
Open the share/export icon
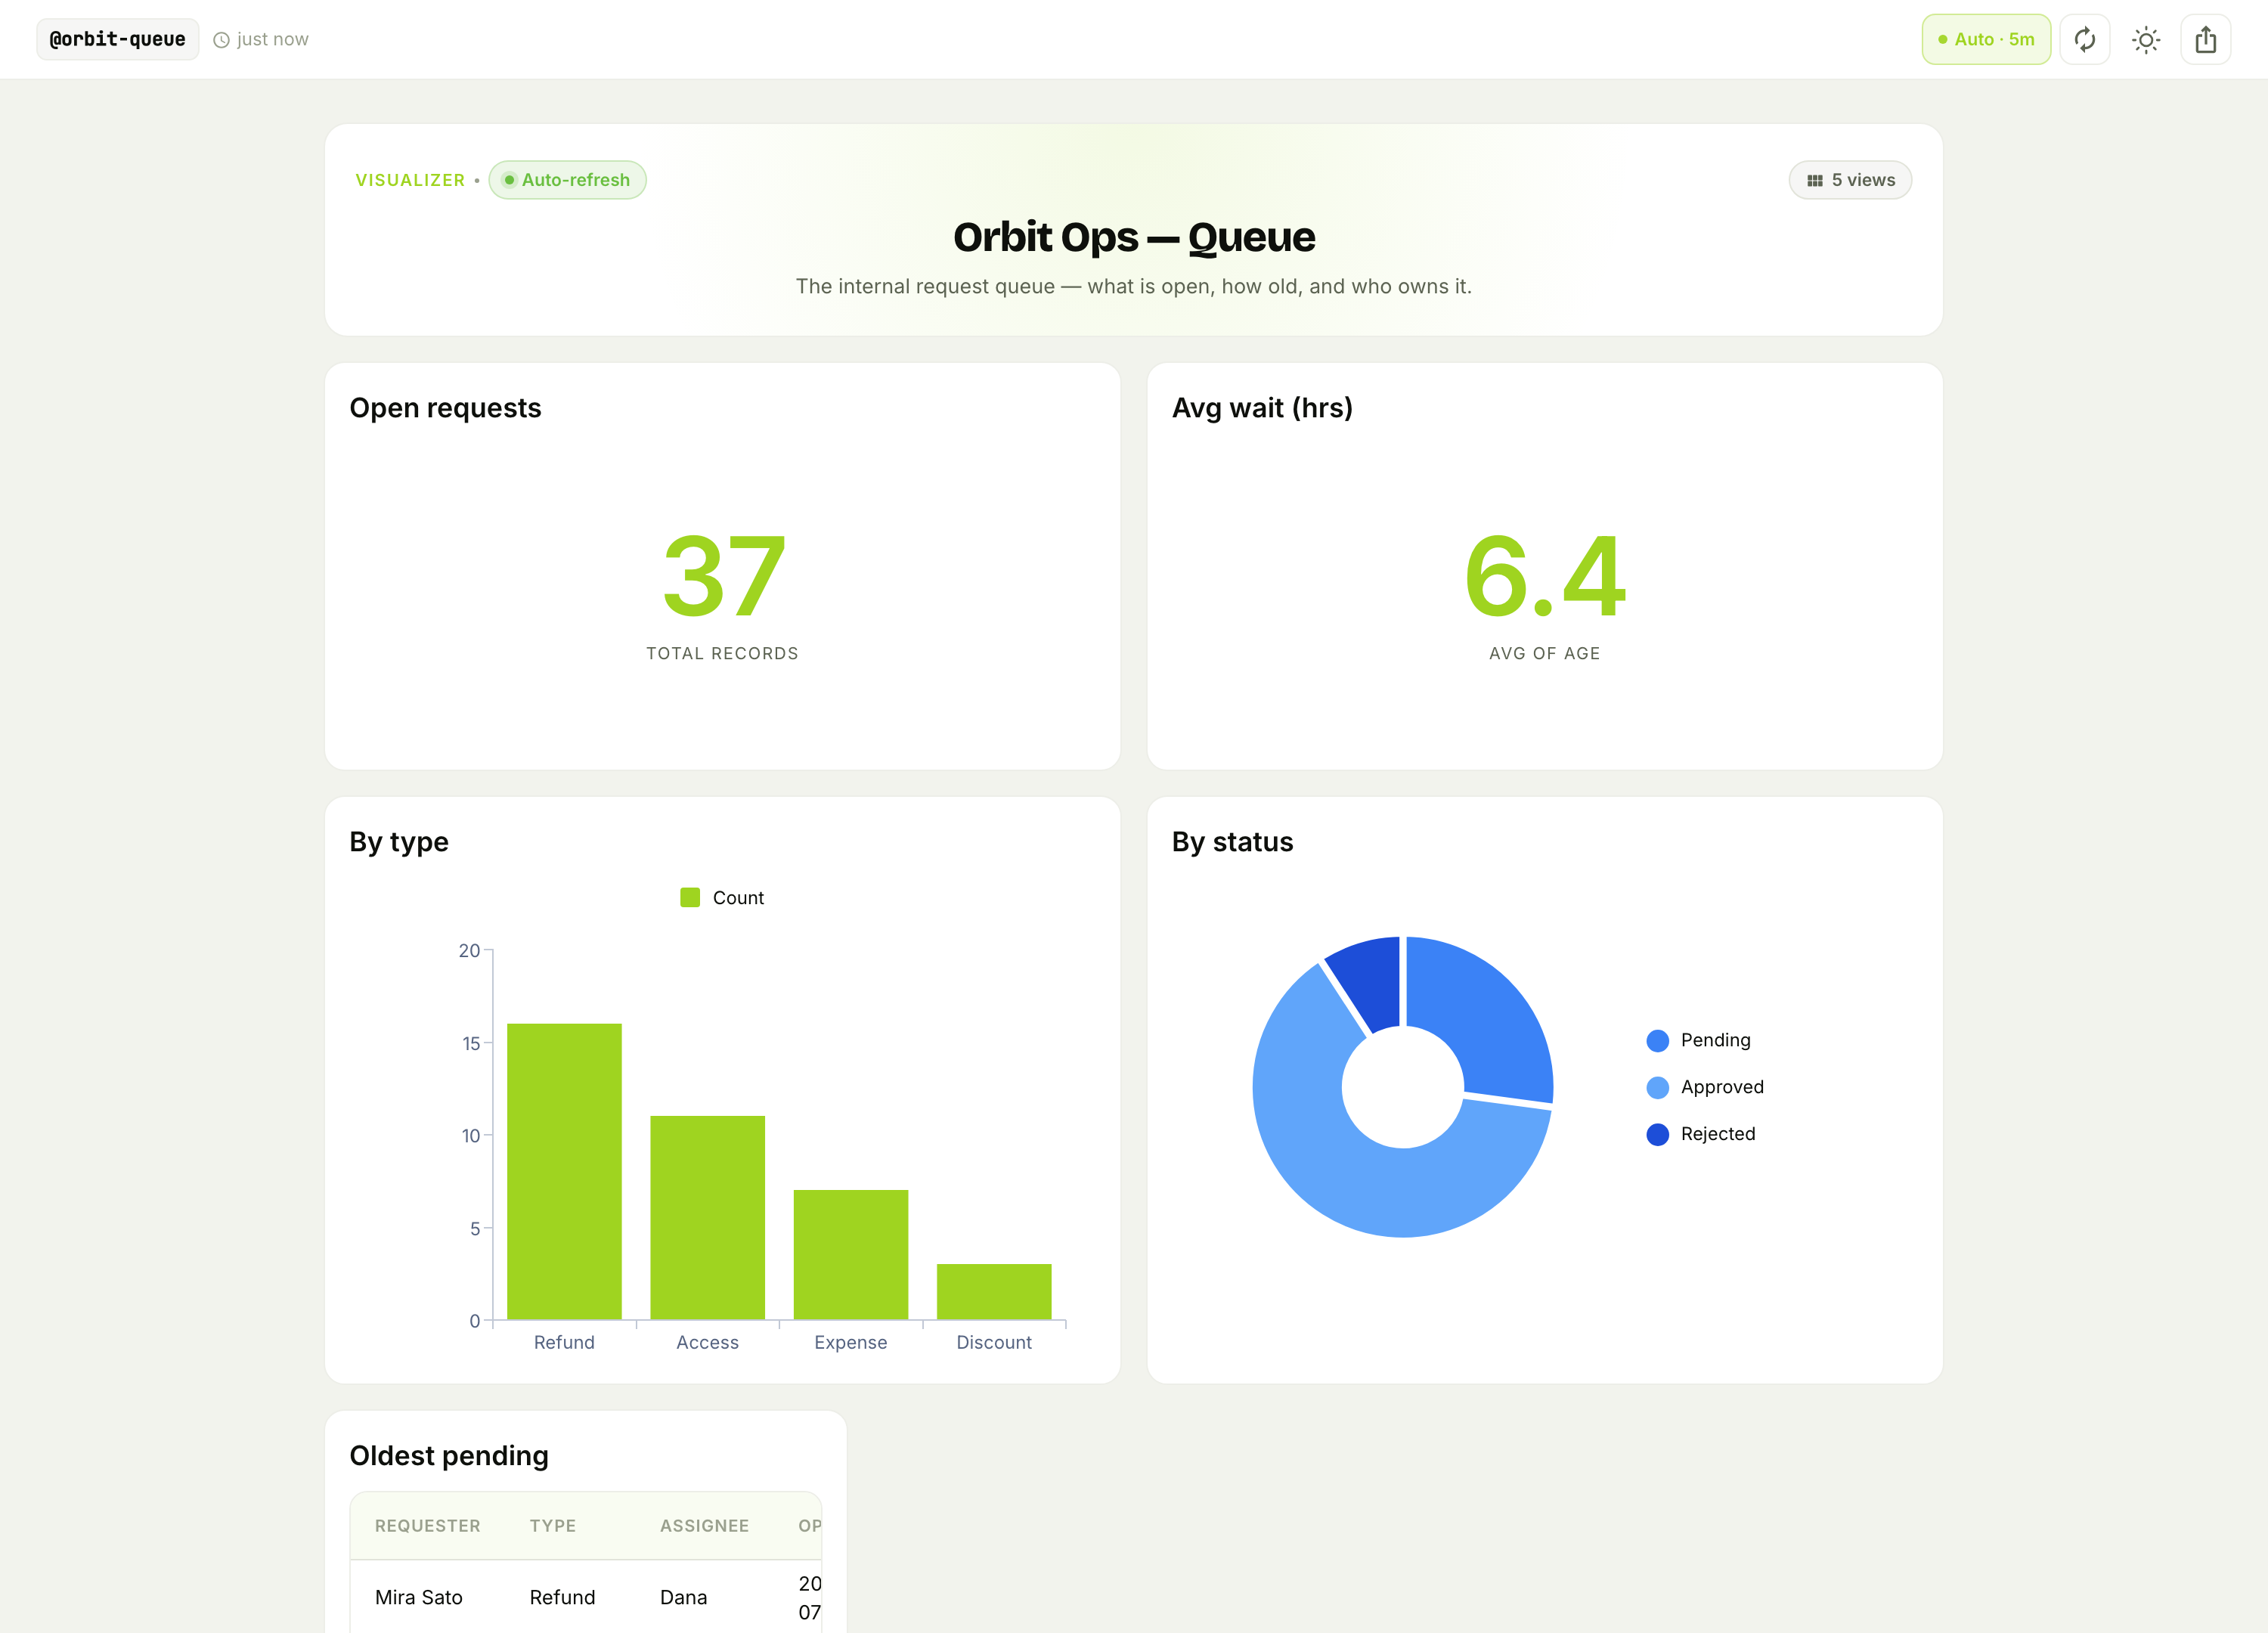coord(2205,40)
